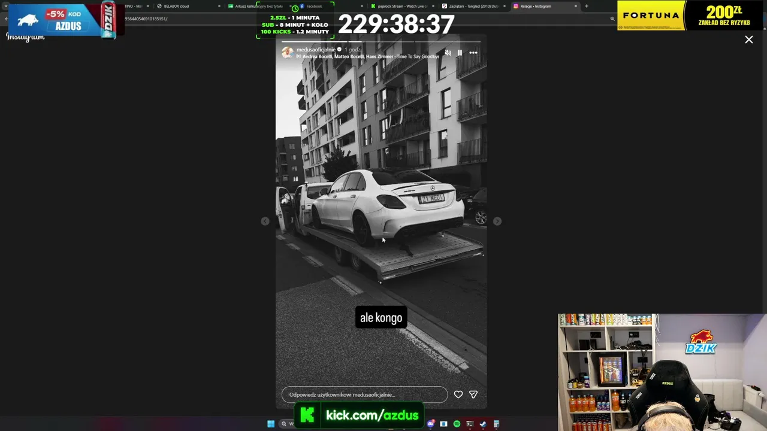Go to the previous story with left arrow

(x=265, y=221)
